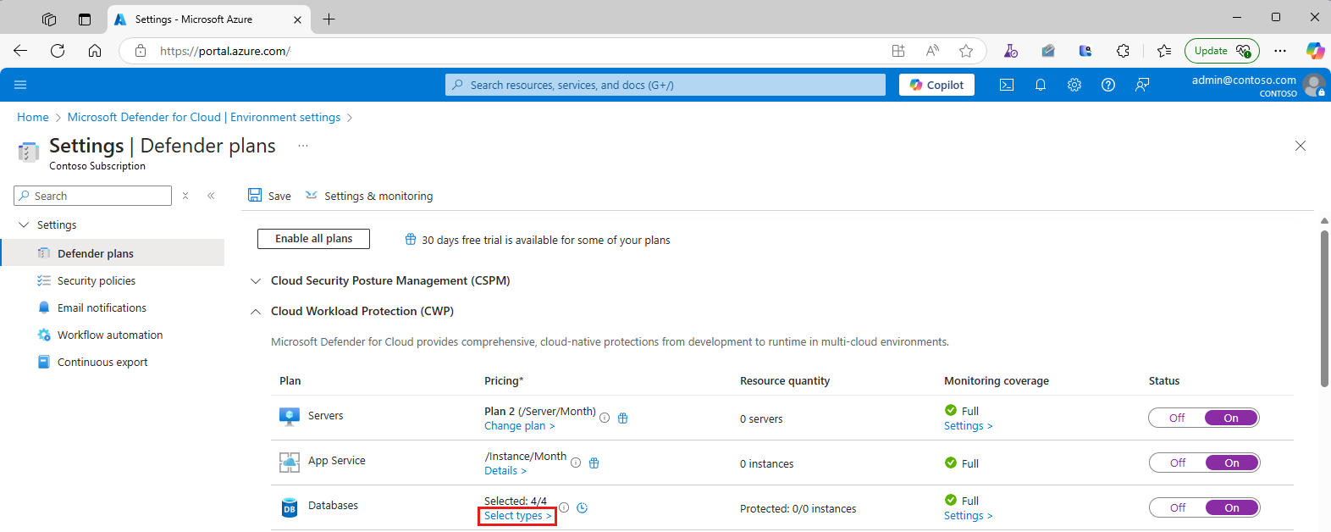
Task: Click the sidebar Search input field
Action: (x=93, y=196)
